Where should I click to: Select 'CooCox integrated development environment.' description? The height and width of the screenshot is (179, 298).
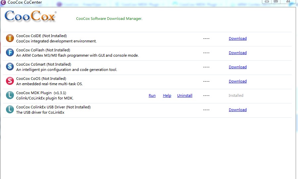pyautogui.click(x=56, y=41)
